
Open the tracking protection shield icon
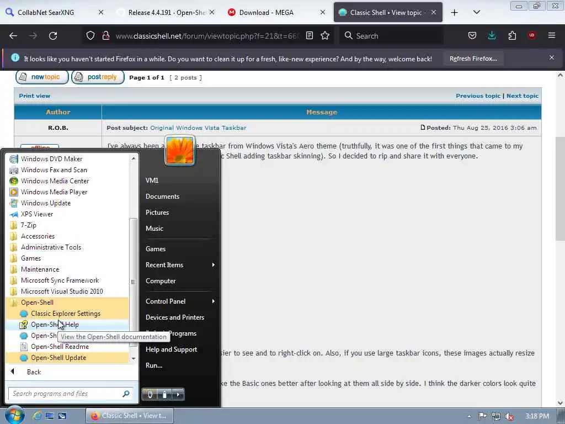90,36
